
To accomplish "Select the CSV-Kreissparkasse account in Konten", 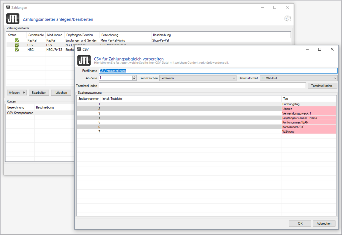I will pyautogui.click(x=20, y=113).
